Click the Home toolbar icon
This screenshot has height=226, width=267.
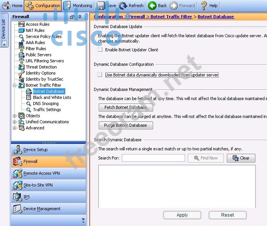tap(7, 6)
